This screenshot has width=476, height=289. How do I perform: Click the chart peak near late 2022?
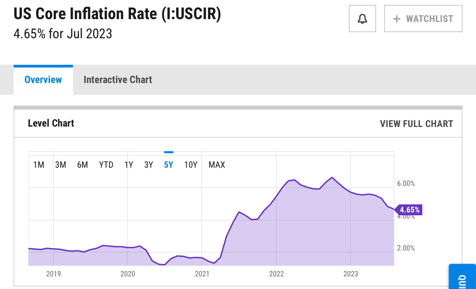coord(332,177)
